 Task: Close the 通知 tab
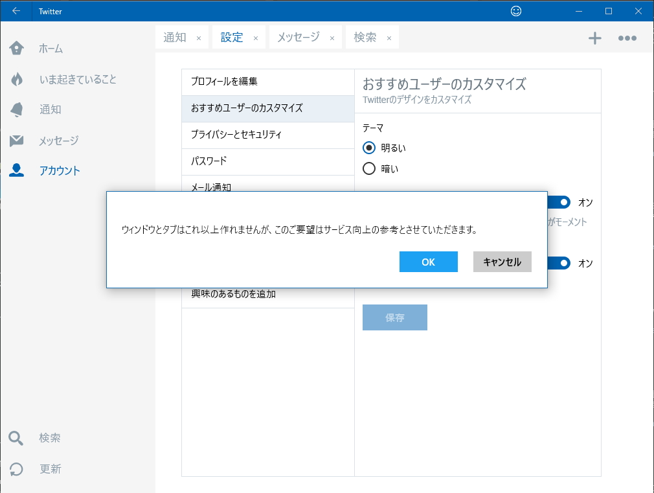[x=199, y=38]
